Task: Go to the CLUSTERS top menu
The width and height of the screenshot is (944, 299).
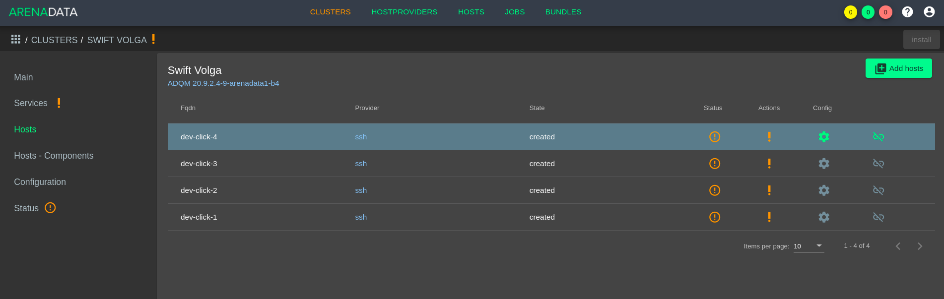Action: coord(330,12)
